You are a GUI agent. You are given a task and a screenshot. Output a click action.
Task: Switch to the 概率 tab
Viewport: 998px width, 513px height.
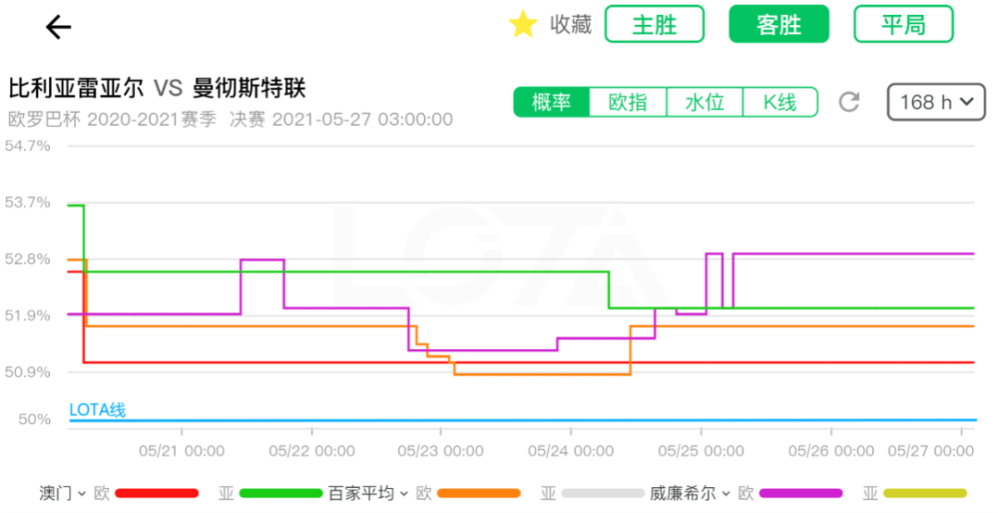pyautogui.click(x=552, y=102)
